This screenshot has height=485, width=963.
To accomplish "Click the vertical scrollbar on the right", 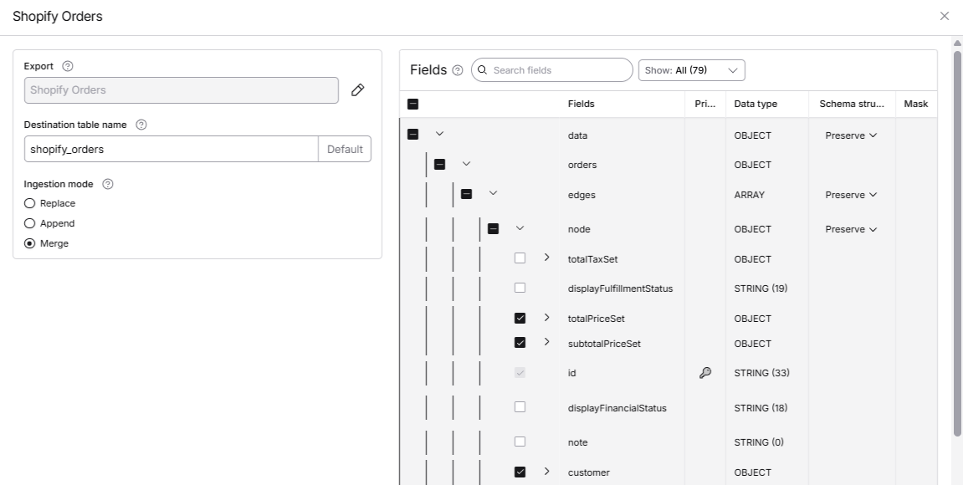I will click(x=957, y=242).
